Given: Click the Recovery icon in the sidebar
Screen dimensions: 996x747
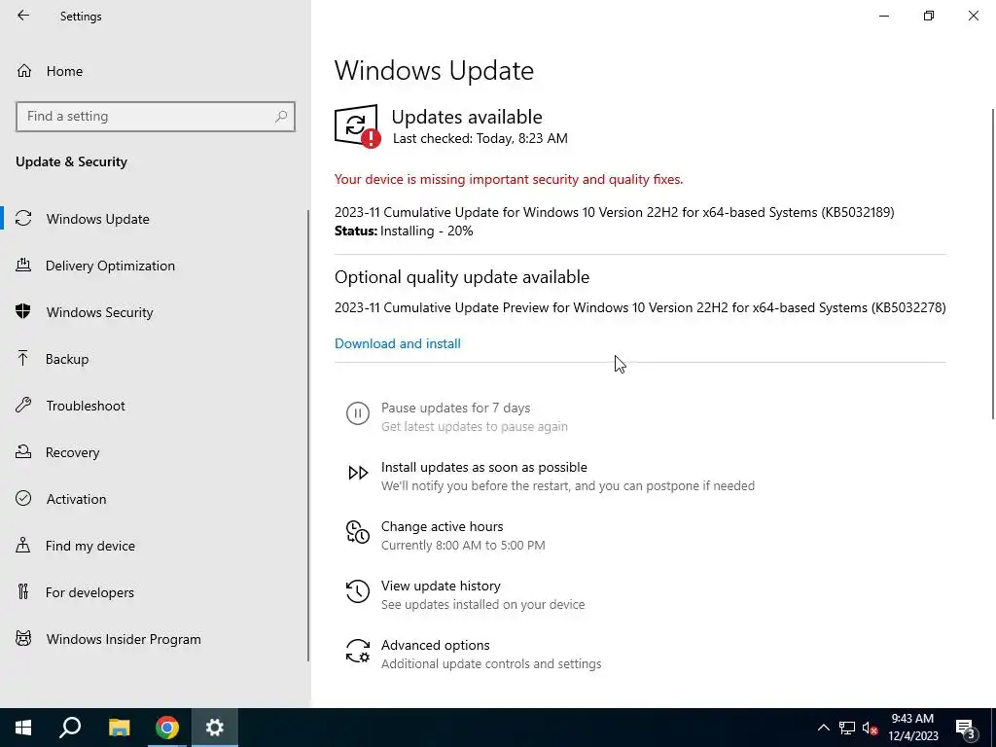Looking at the screenshot, I should tap(23, 451).
